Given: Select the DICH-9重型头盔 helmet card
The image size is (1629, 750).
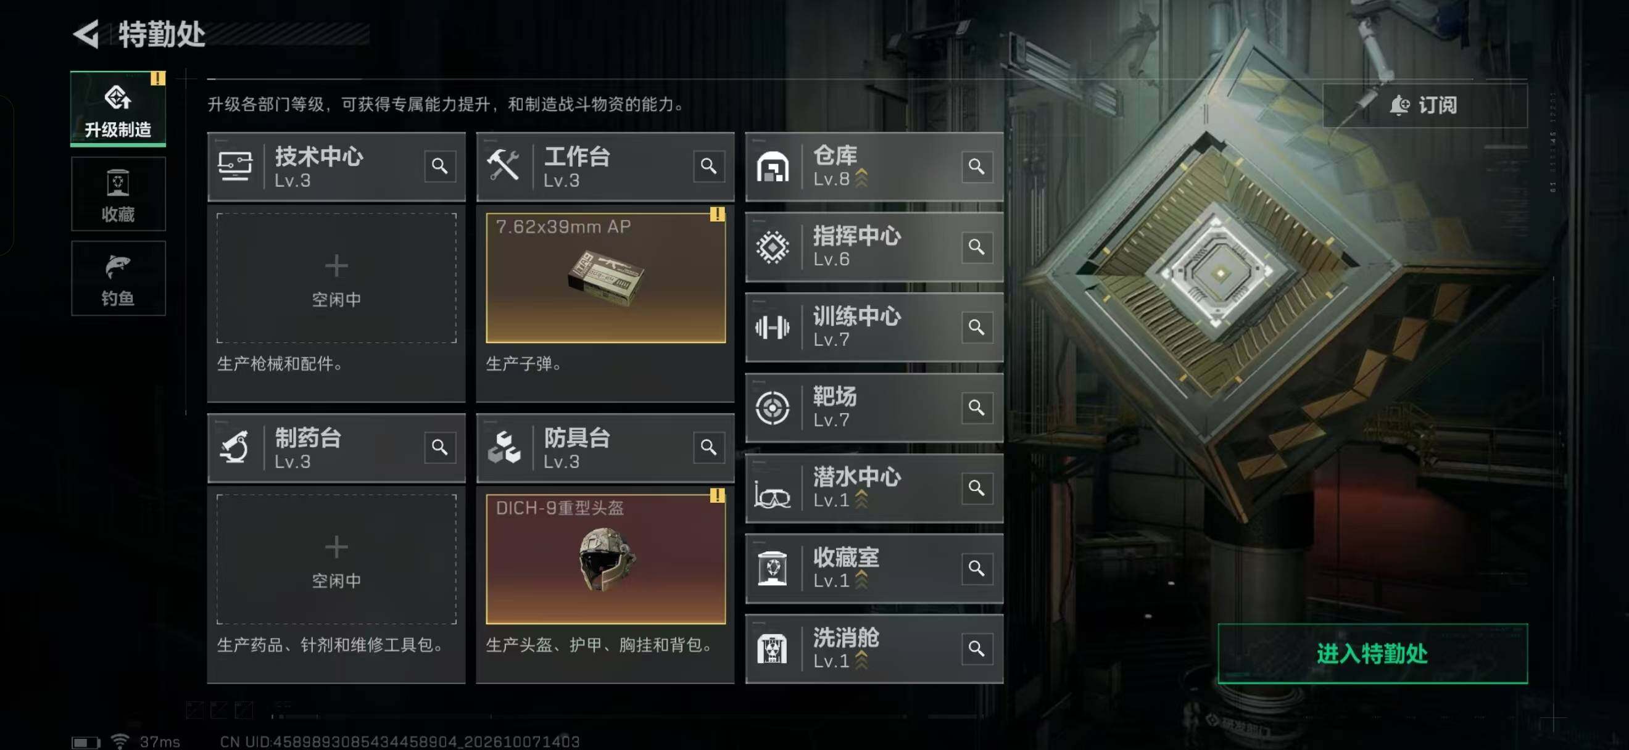Looking at the screenshot, I should (x=605, y=559).
